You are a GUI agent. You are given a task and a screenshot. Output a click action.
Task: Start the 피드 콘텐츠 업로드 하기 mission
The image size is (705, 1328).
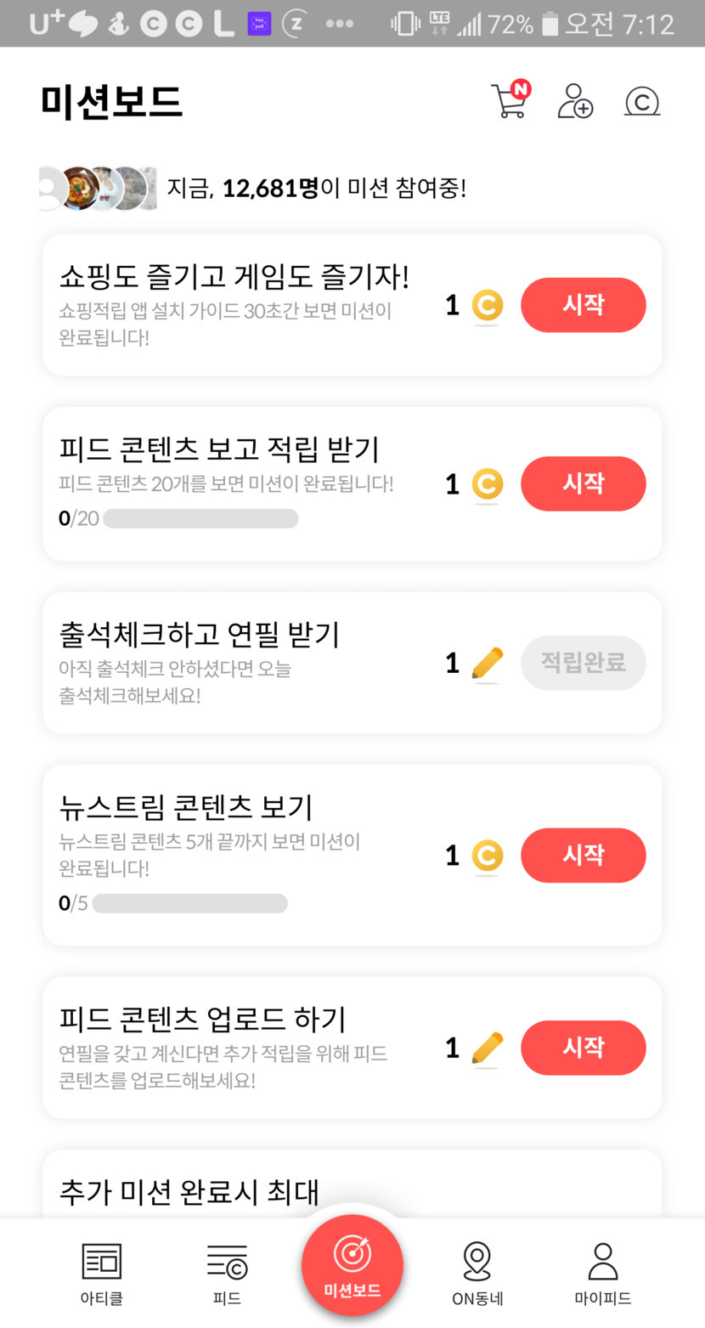point(583,1048)
